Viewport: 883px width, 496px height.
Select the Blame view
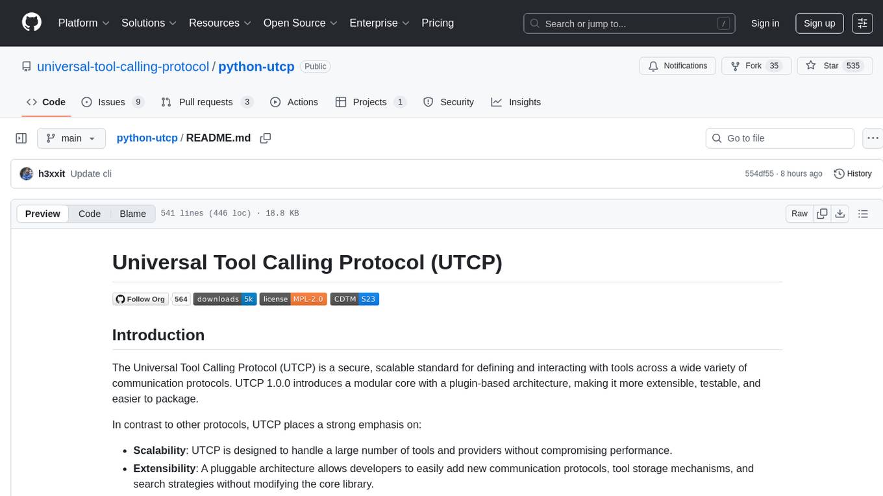click(x=132, y=214)
